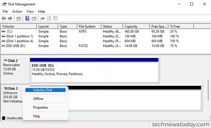
Task: Close the Disk Management window
Action: [x=204, y=4]
